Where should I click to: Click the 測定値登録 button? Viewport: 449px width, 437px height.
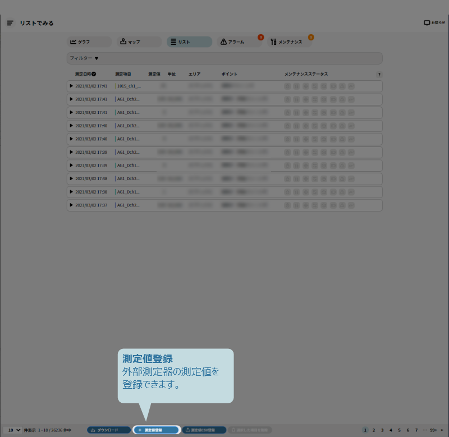(157, 430)
